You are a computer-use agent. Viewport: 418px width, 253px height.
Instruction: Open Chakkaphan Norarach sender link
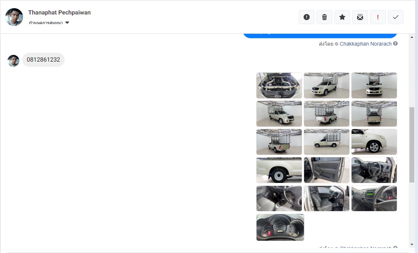click(x=365, y=44)
